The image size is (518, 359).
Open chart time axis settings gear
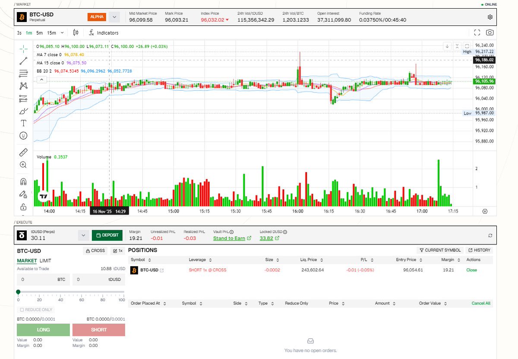coord(485,211)
